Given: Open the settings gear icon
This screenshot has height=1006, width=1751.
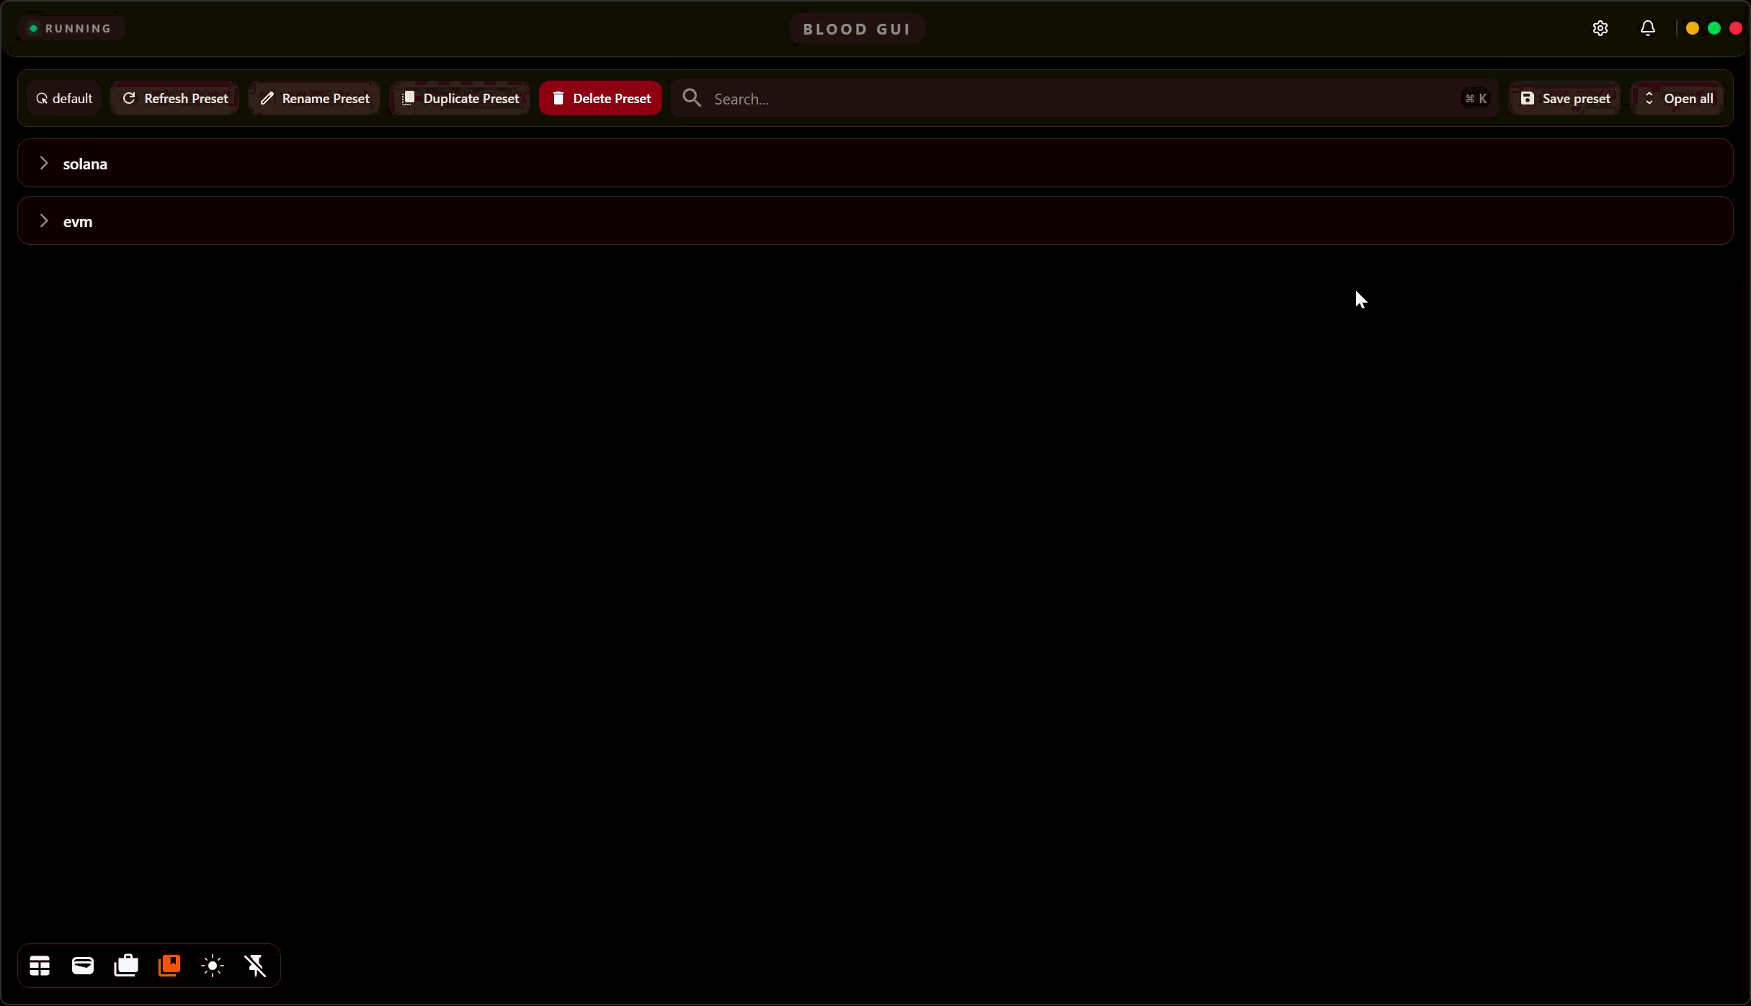Looking at the screenshot, I should point(1600,28).
